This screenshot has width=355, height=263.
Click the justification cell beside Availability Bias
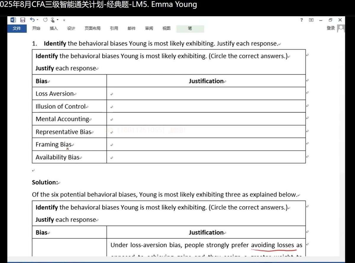point(206,157)
